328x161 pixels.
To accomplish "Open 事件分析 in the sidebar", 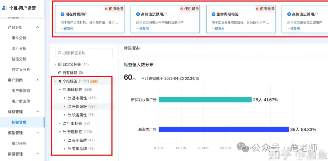I will pyautogui.click(x=19, y=38).
